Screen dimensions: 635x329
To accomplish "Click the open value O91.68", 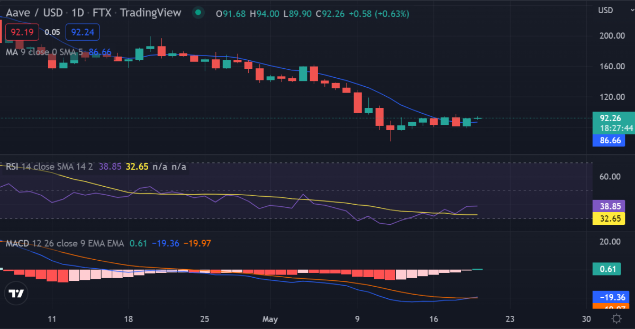I will [231, 14].
